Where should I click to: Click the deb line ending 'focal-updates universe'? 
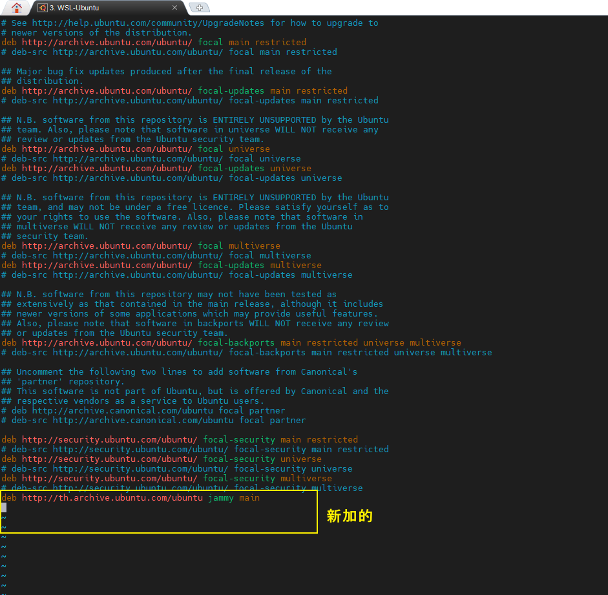pos(156,168)
